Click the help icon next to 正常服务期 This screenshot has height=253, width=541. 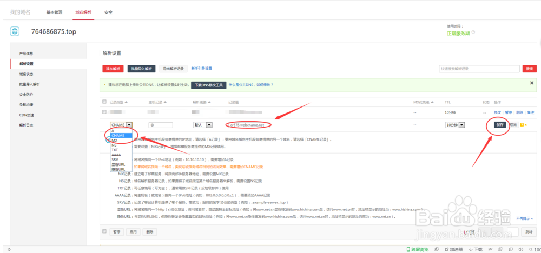click(473, 32)
